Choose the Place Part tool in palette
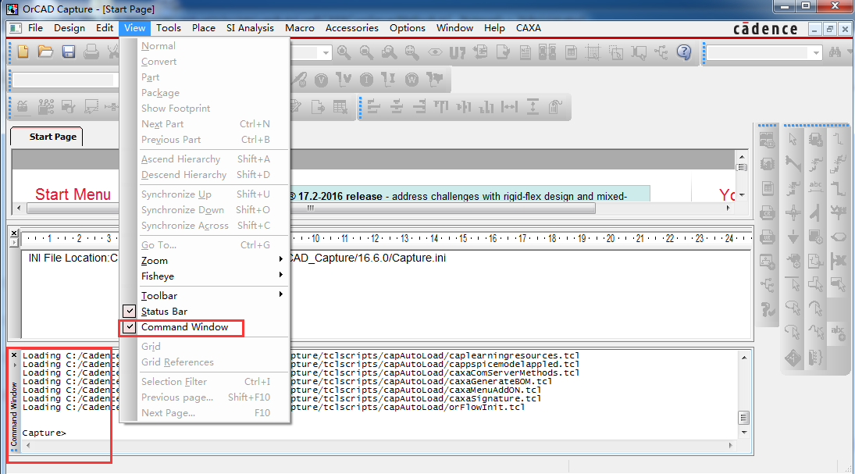Screen dimensions: 855x474 pos(816,140)
